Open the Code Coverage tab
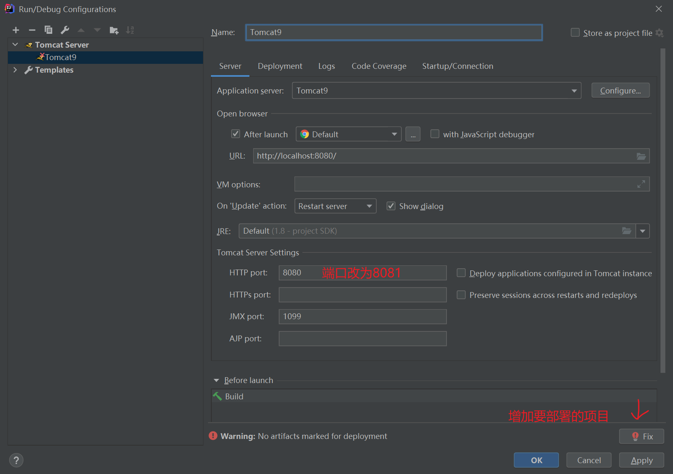 coord(379,66)
